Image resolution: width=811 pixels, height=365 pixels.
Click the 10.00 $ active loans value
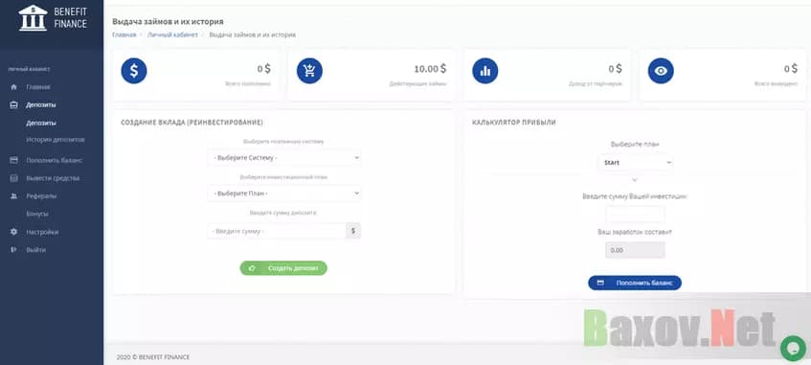(x=430, y=69)
